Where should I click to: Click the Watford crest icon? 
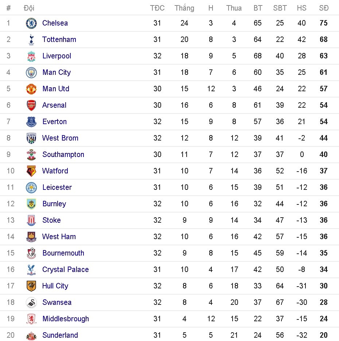pyautogui.click(x=31, y=171)
